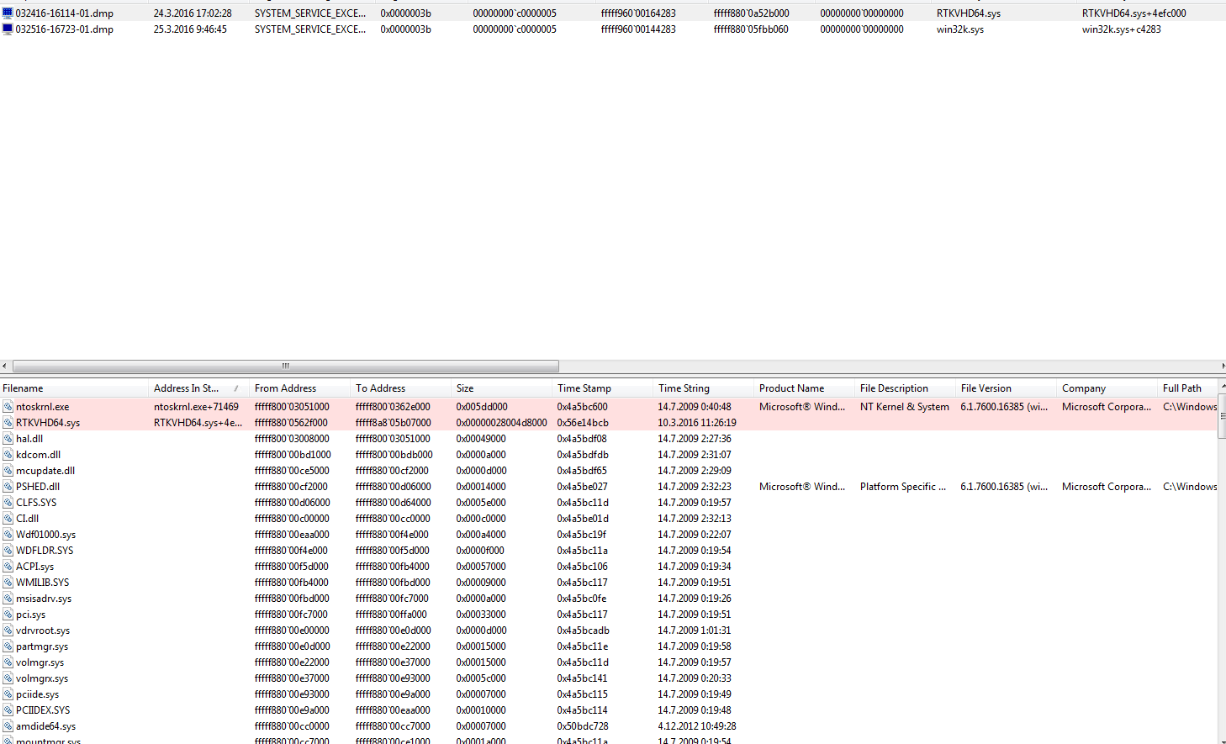
Task: Click the 032416-16114-01.dmp file icon
Action: pyautogui.click(x=8, y=13)
